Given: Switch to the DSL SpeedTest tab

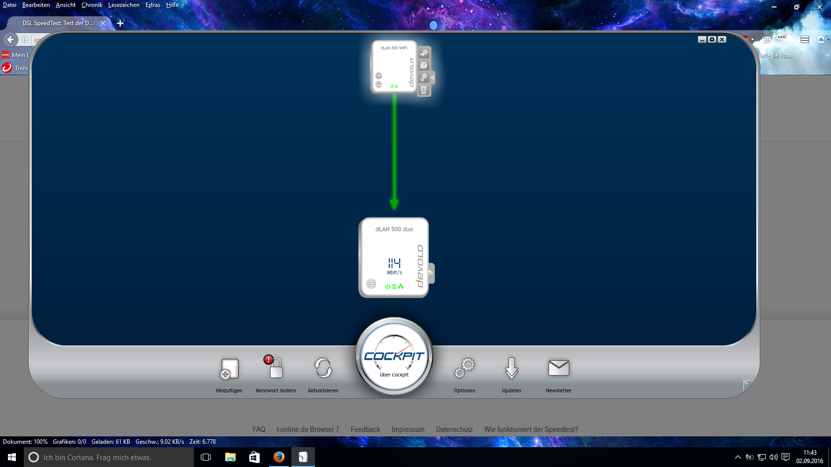Looking at the screenshot, I should pyautogui.click(x=58, y=23).
